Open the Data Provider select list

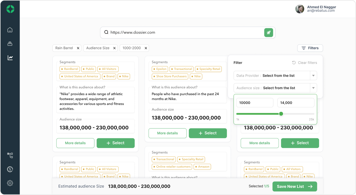(275, 76)
